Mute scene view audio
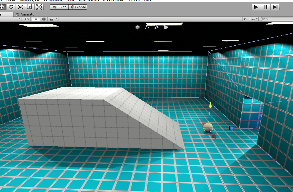Screen dimensions: 293x192 43,19
